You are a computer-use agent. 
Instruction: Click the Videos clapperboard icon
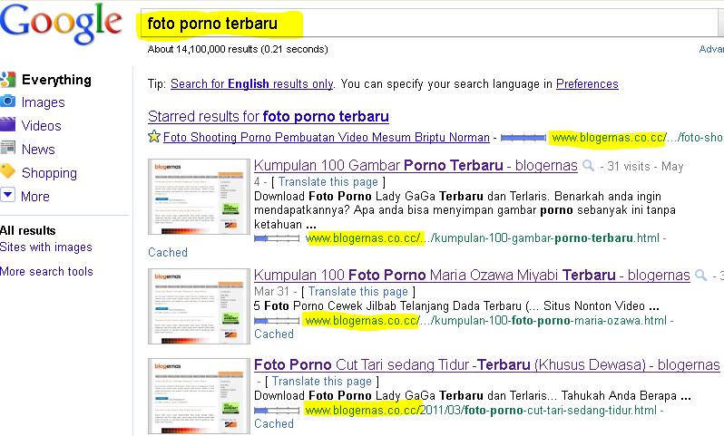coord(8,124)
